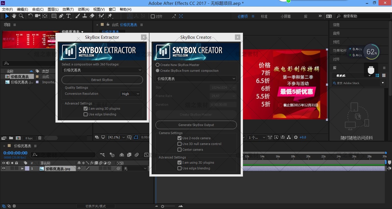Open Adobe Stock search filter dropdown arrow
392x209 pixels.
tap(383, 83)
